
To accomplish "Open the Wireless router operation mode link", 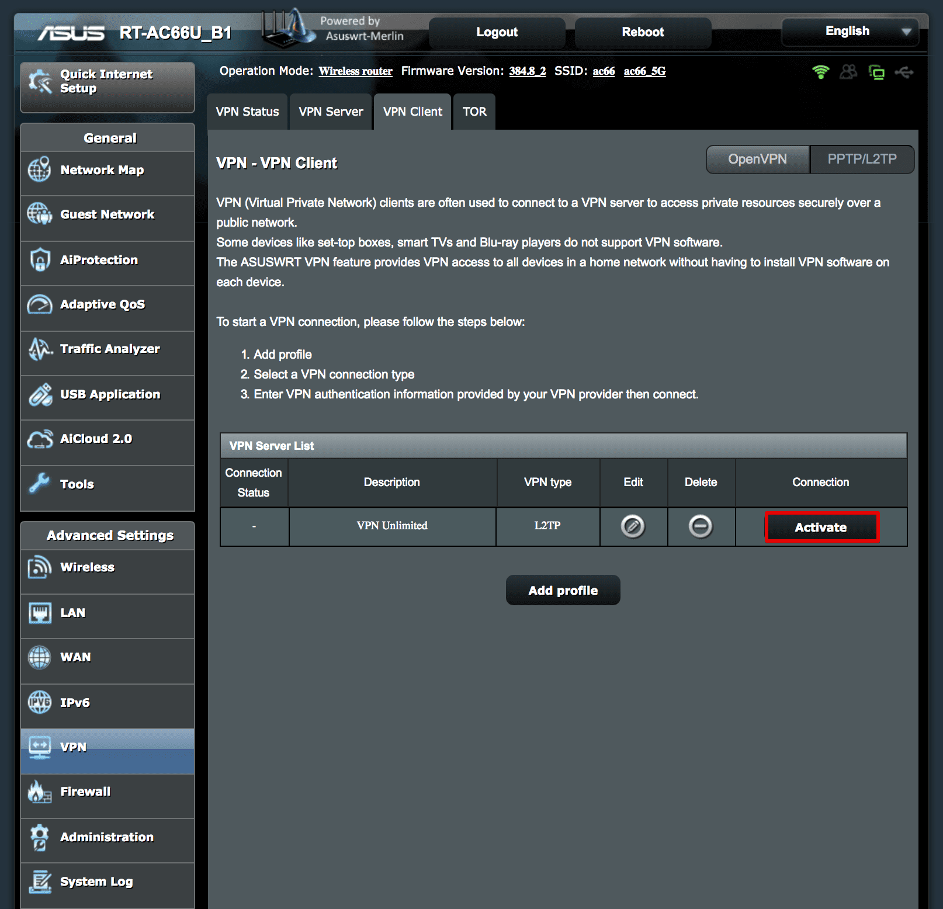I will pyautogui.click(x=355, y=71).
